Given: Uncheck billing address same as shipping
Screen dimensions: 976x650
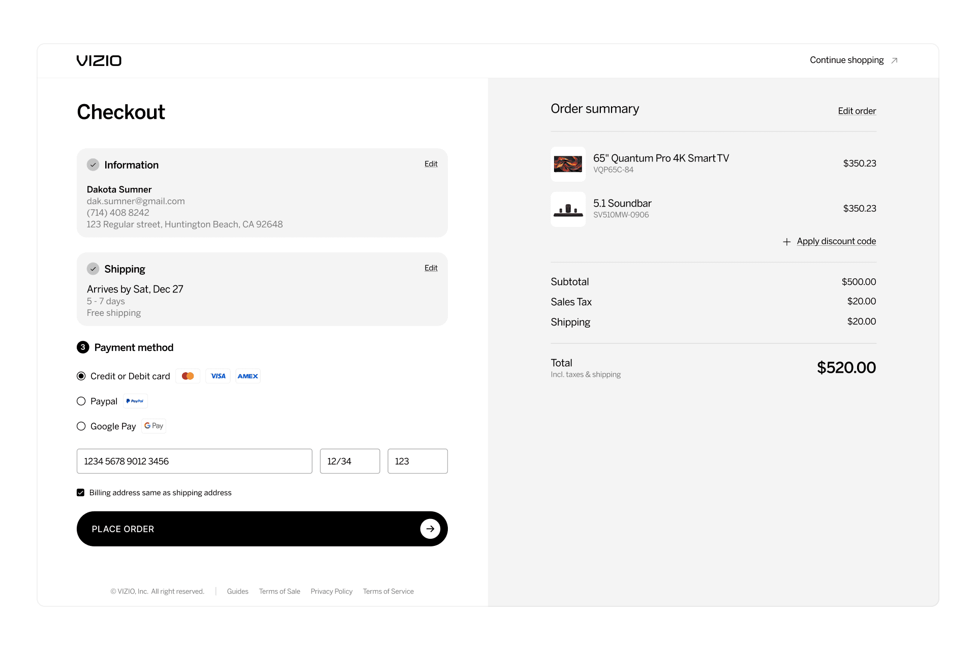Looking at the screenshot, I should click(x=80, y=493).
